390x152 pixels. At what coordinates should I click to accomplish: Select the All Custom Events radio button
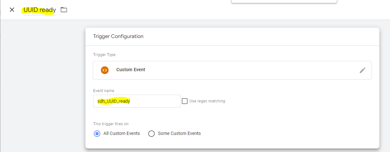pos(97,134)
